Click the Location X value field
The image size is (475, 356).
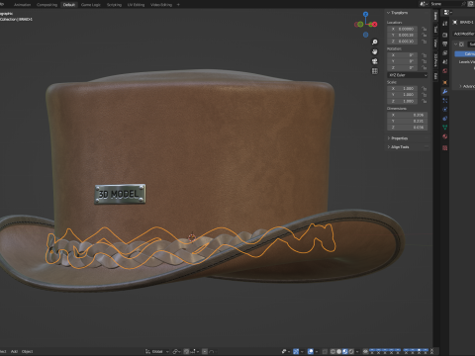[x=403, y=29]
